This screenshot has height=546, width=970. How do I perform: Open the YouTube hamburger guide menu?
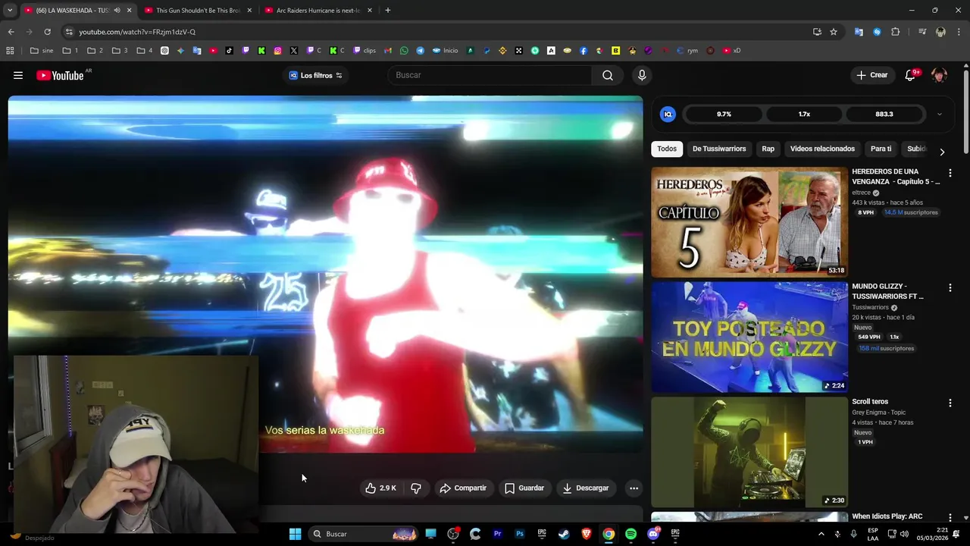coord(18,75)
